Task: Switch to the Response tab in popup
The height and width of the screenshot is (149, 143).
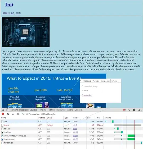Action: pyautogui.click(x=105, y=81)
